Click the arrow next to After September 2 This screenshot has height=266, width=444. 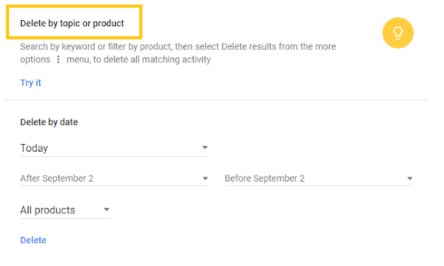click(205, 178)
